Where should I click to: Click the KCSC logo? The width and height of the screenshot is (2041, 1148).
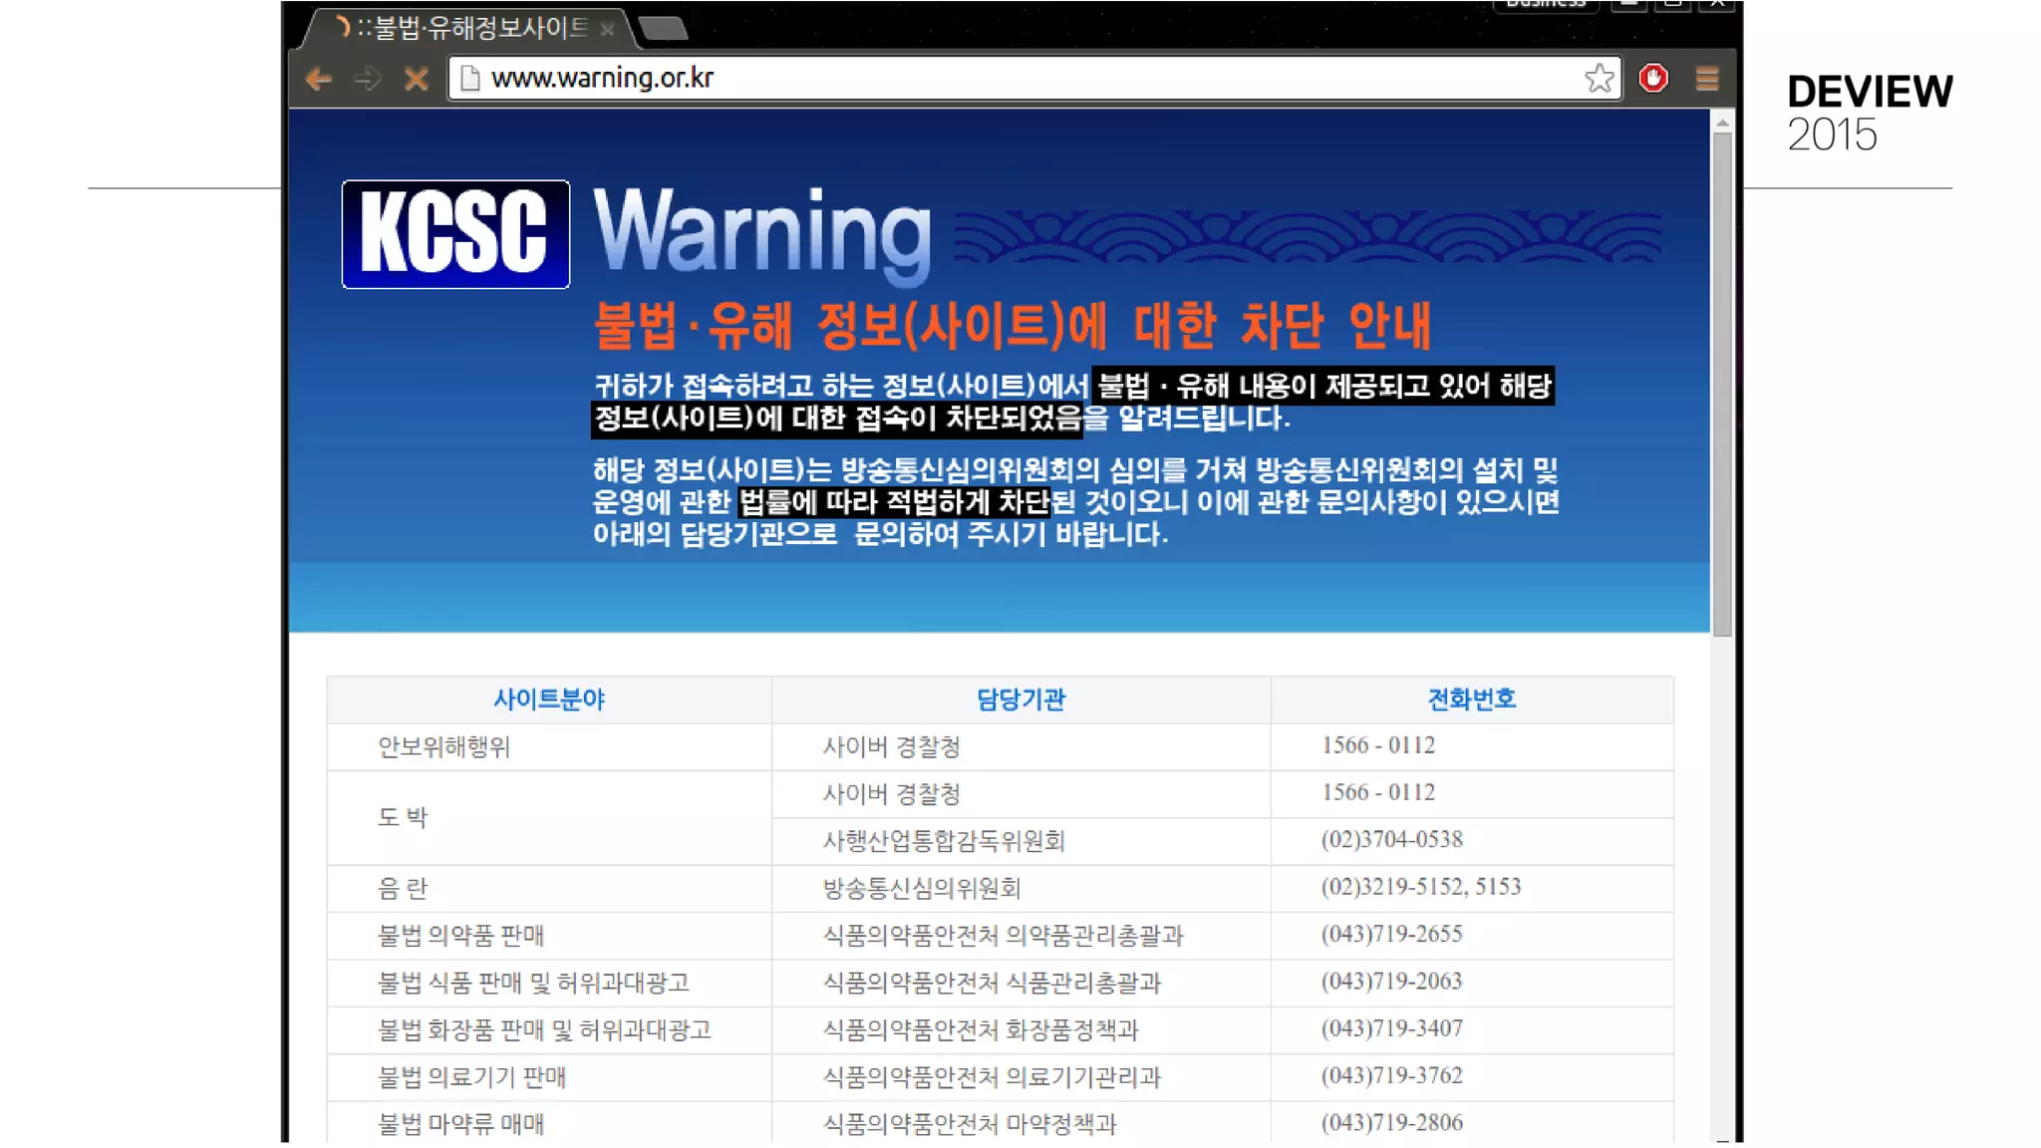pyautogui.click(x=455, y=234)
